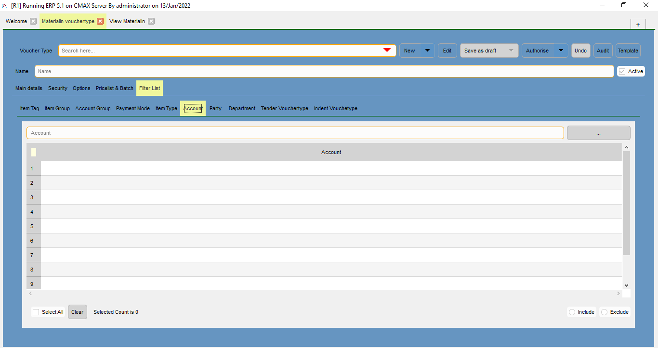Click grid vertical scrollbar up arrow

[x=626, y=147]
